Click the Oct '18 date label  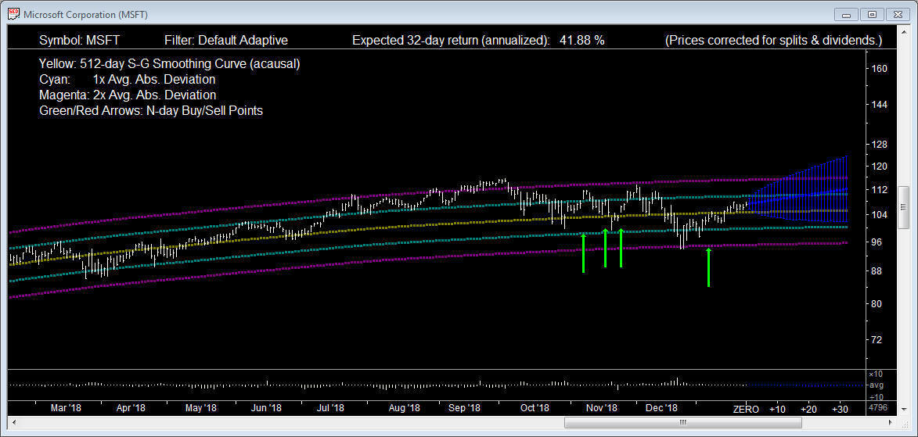[x=535, y=408]
